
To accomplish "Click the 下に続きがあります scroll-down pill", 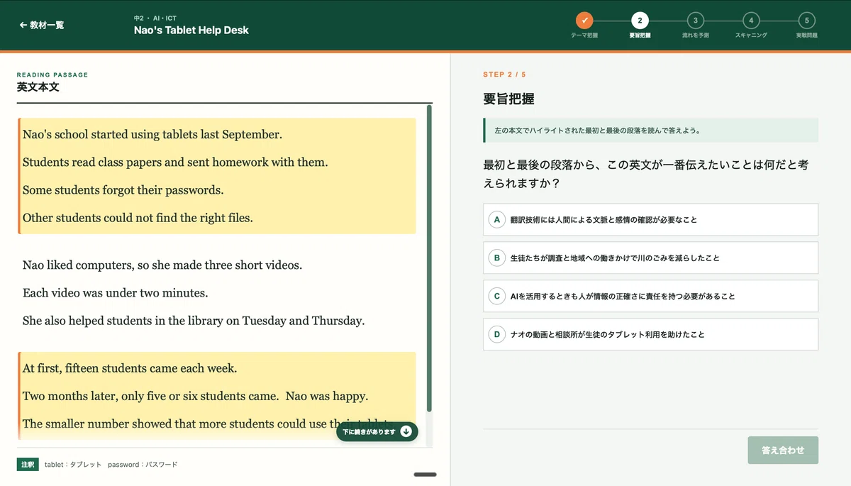I will tap(377, 431).
